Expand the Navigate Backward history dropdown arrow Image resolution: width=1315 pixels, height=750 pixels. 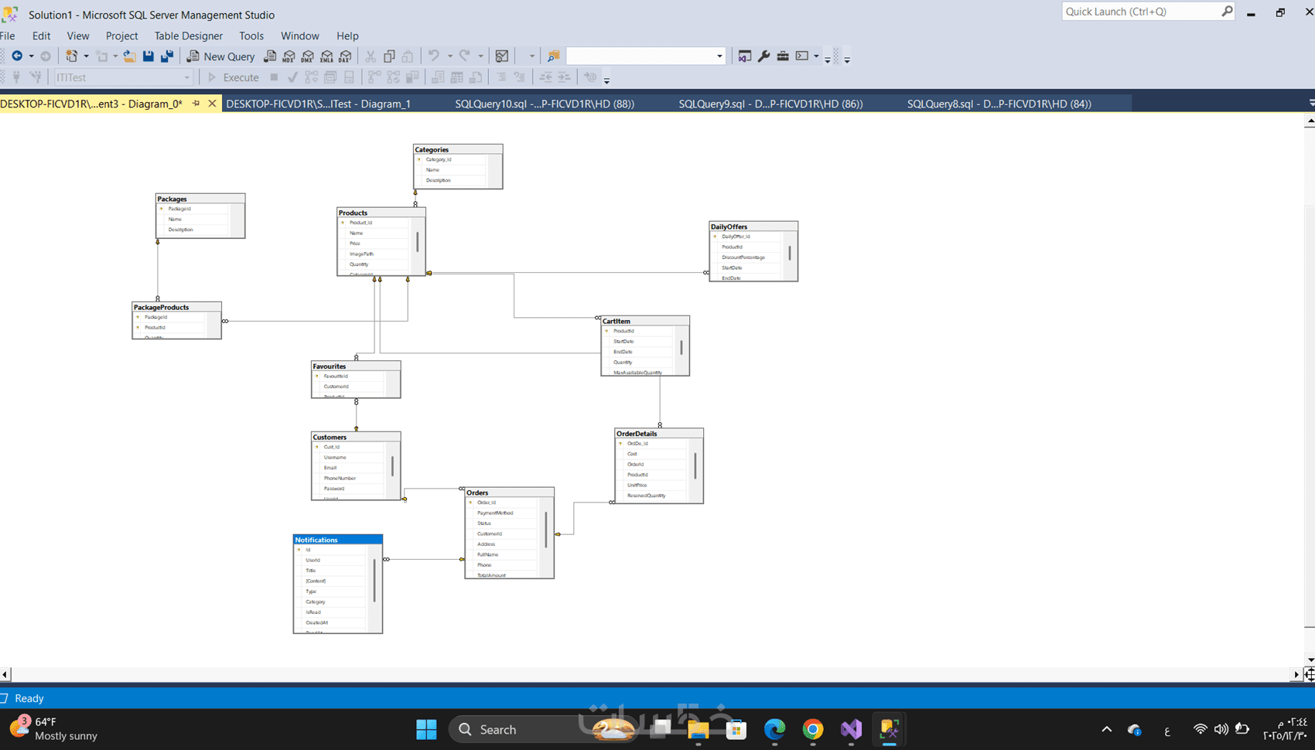[31, 56]
